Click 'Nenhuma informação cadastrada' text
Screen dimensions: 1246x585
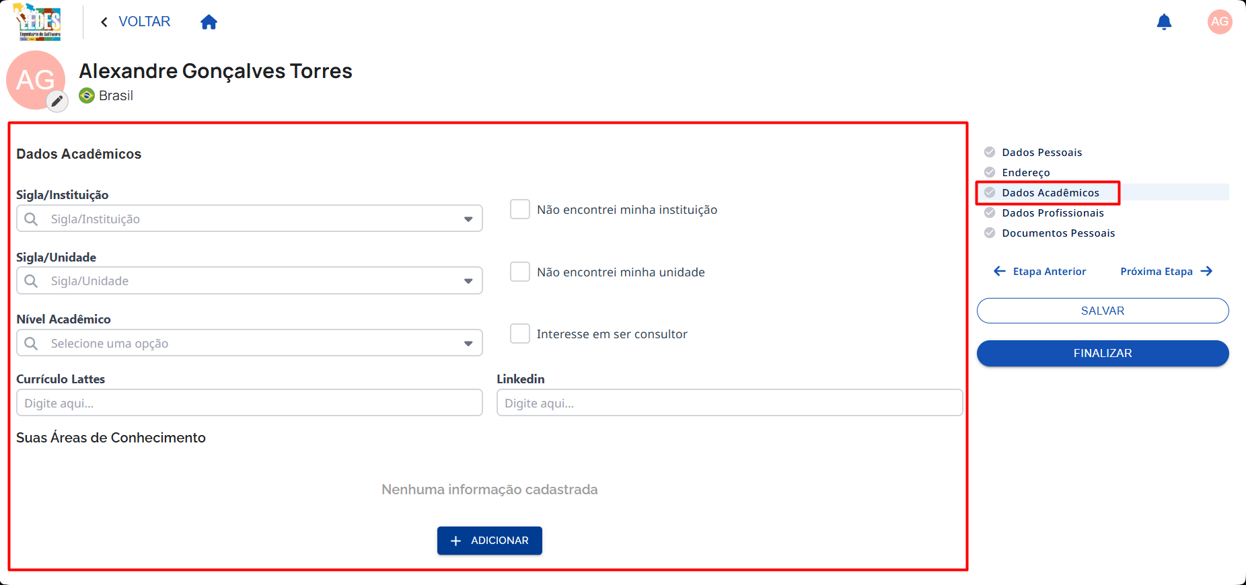pos(490,490)
